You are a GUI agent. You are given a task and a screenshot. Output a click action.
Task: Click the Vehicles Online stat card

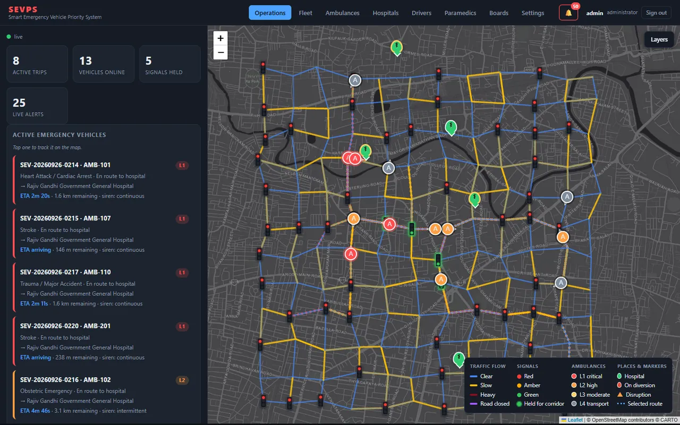[104, 64]
